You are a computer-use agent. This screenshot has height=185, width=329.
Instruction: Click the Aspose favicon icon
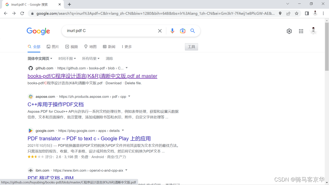31,96
